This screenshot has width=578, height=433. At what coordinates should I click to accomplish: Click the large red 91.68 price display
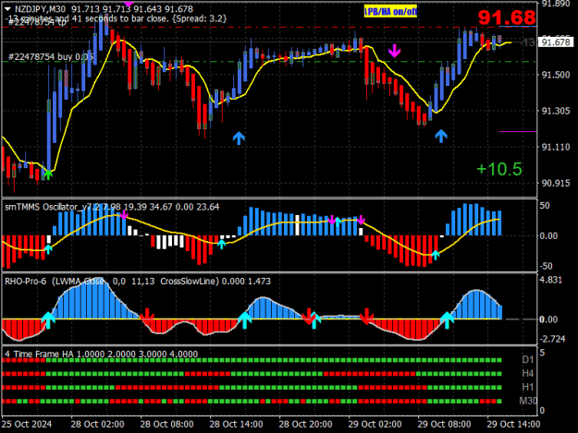pos(507,18)
